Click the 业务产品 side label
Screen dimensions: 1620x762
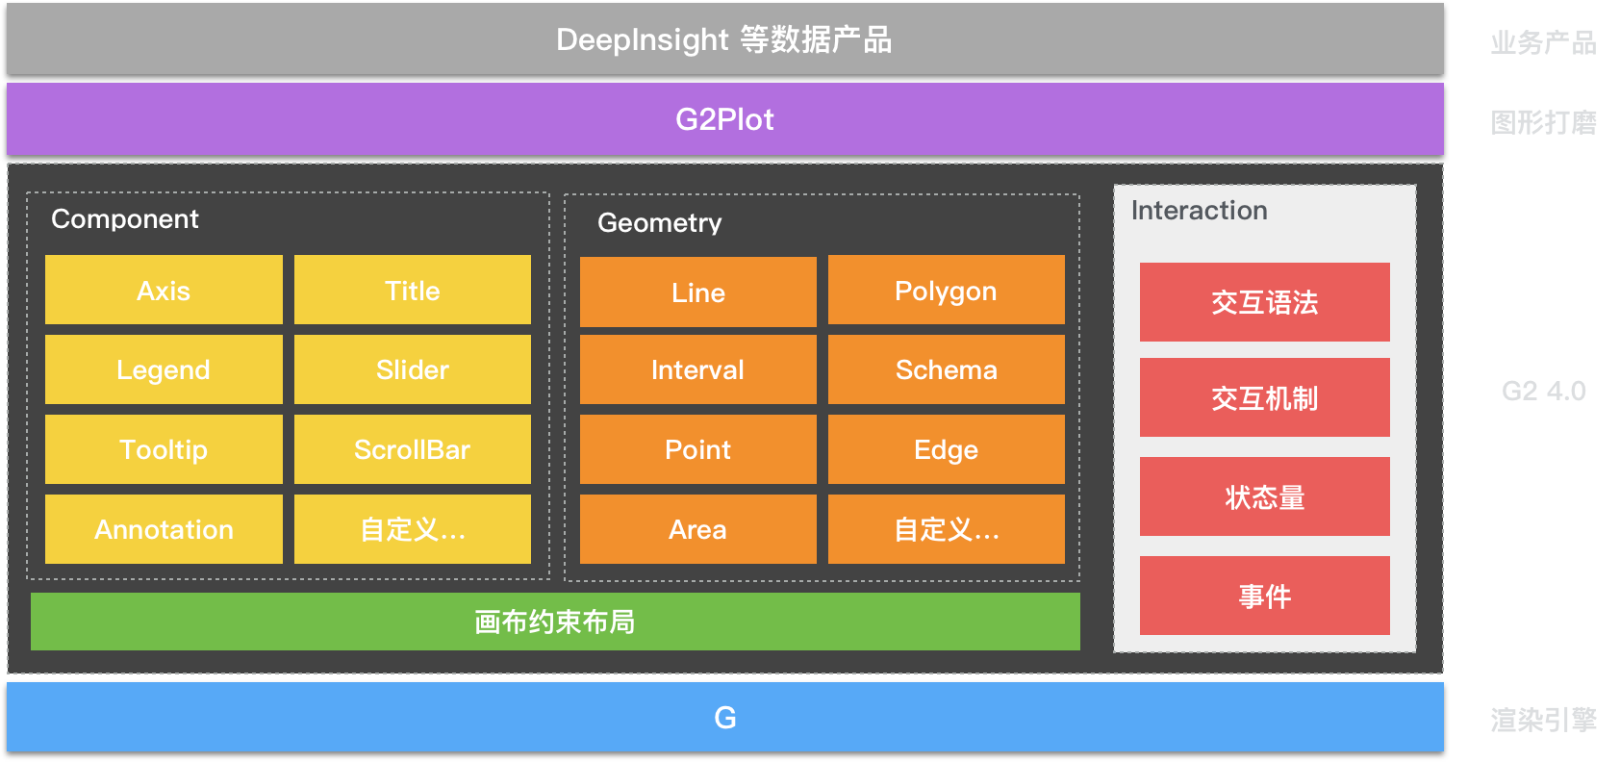(1543, 42)
